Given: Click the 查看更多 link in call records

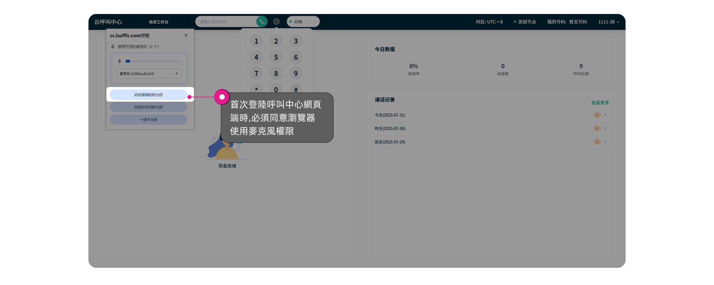Looking at the screenshot, I should 600,103.
